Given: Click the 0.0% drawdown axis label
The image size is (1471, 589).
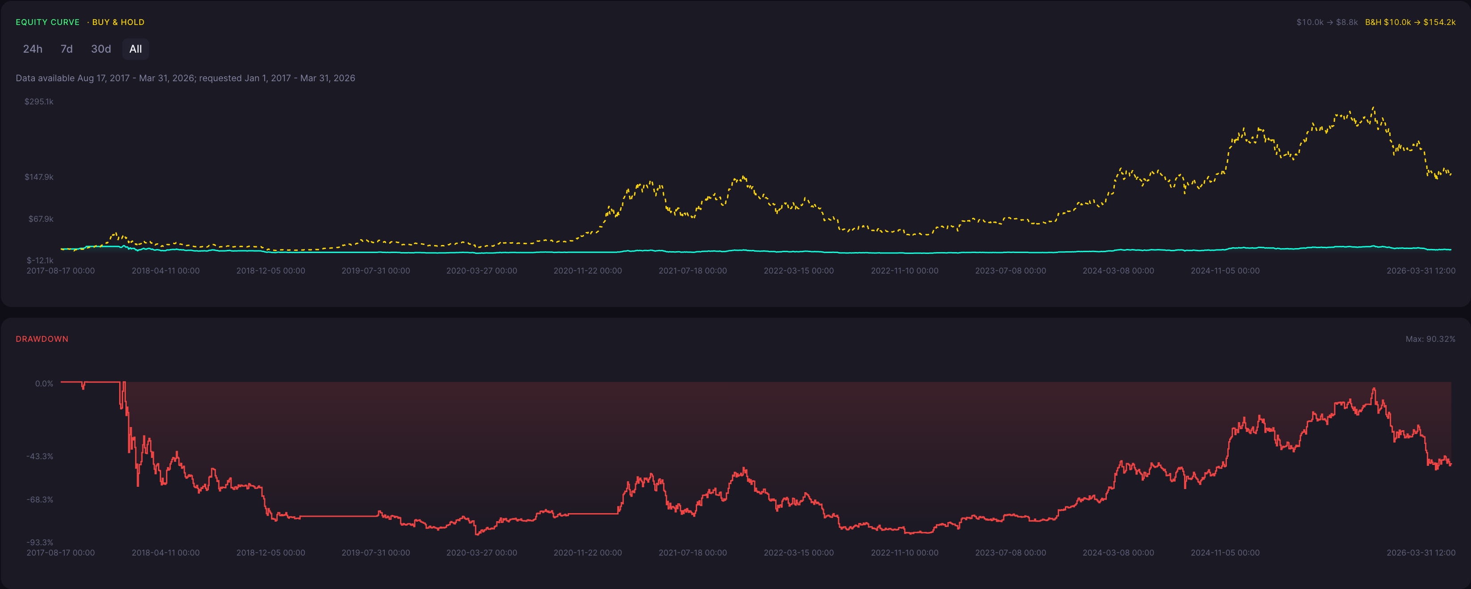Looking at the screenshot, I should [x=44, y=384].
